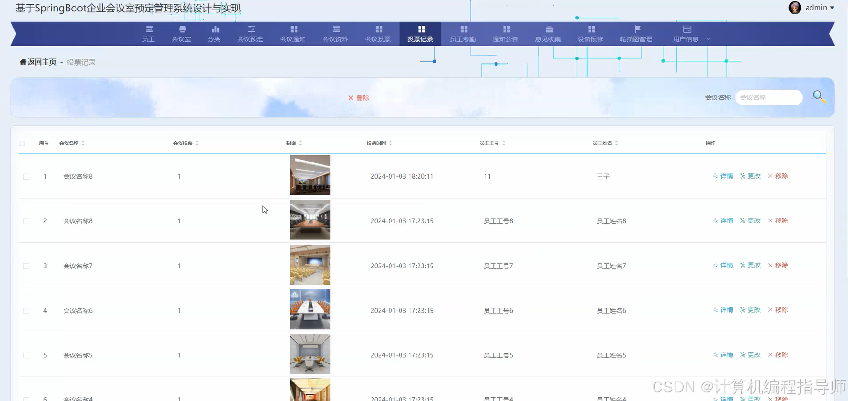The image size is (848, 401).
Task: Check the row 5 checkbox for 会议名称5
Action: 26,355
